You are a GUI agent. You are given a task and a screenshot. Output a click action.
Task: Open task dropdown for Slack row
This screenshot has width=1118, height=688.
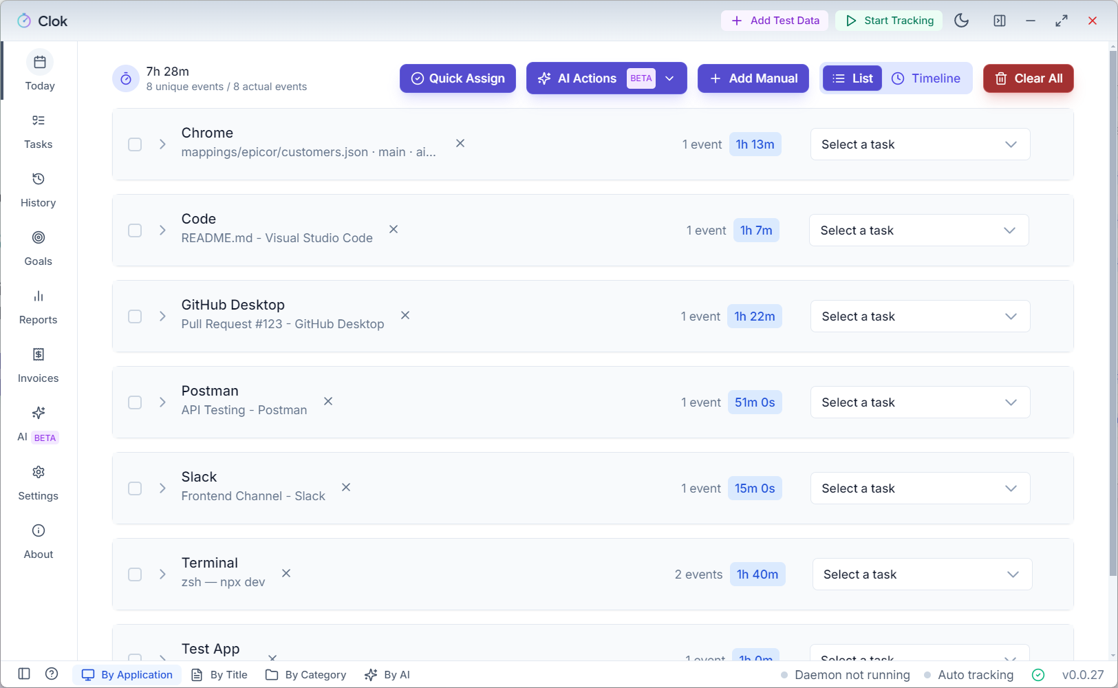(x=920, y=488)
